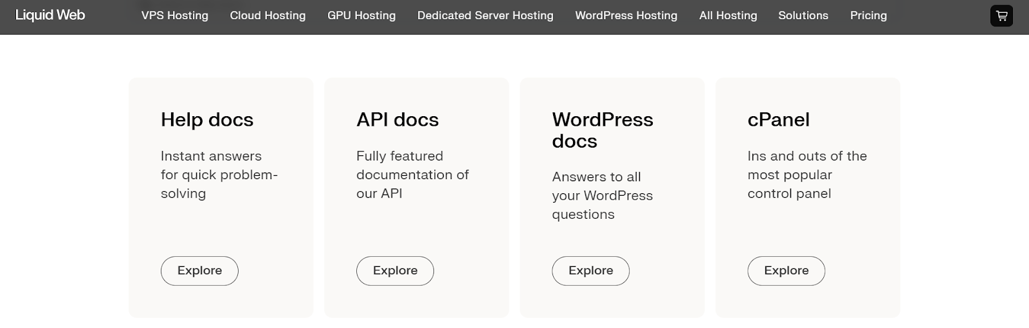
Task: Explore the cPanel card
Action: point(786,271)
